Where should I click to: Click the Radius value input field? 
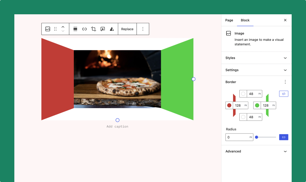(x=238, y=137)
